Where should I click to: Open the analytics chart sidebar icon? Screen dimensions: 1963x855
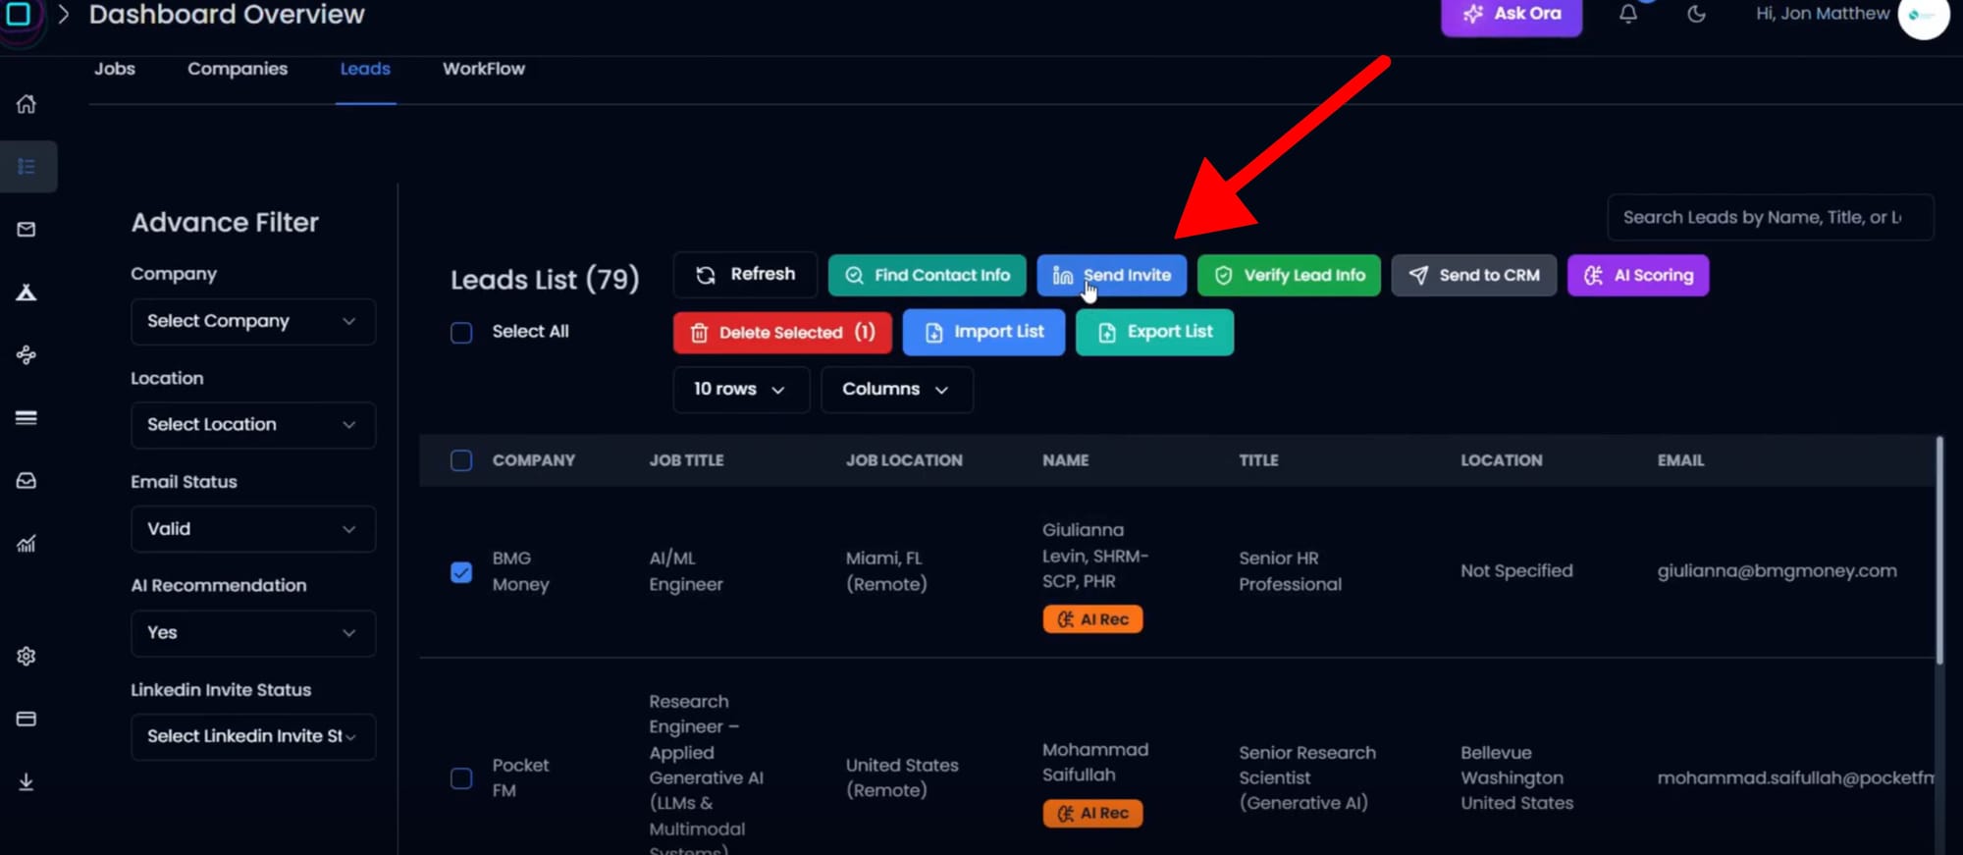coord(27,544)
